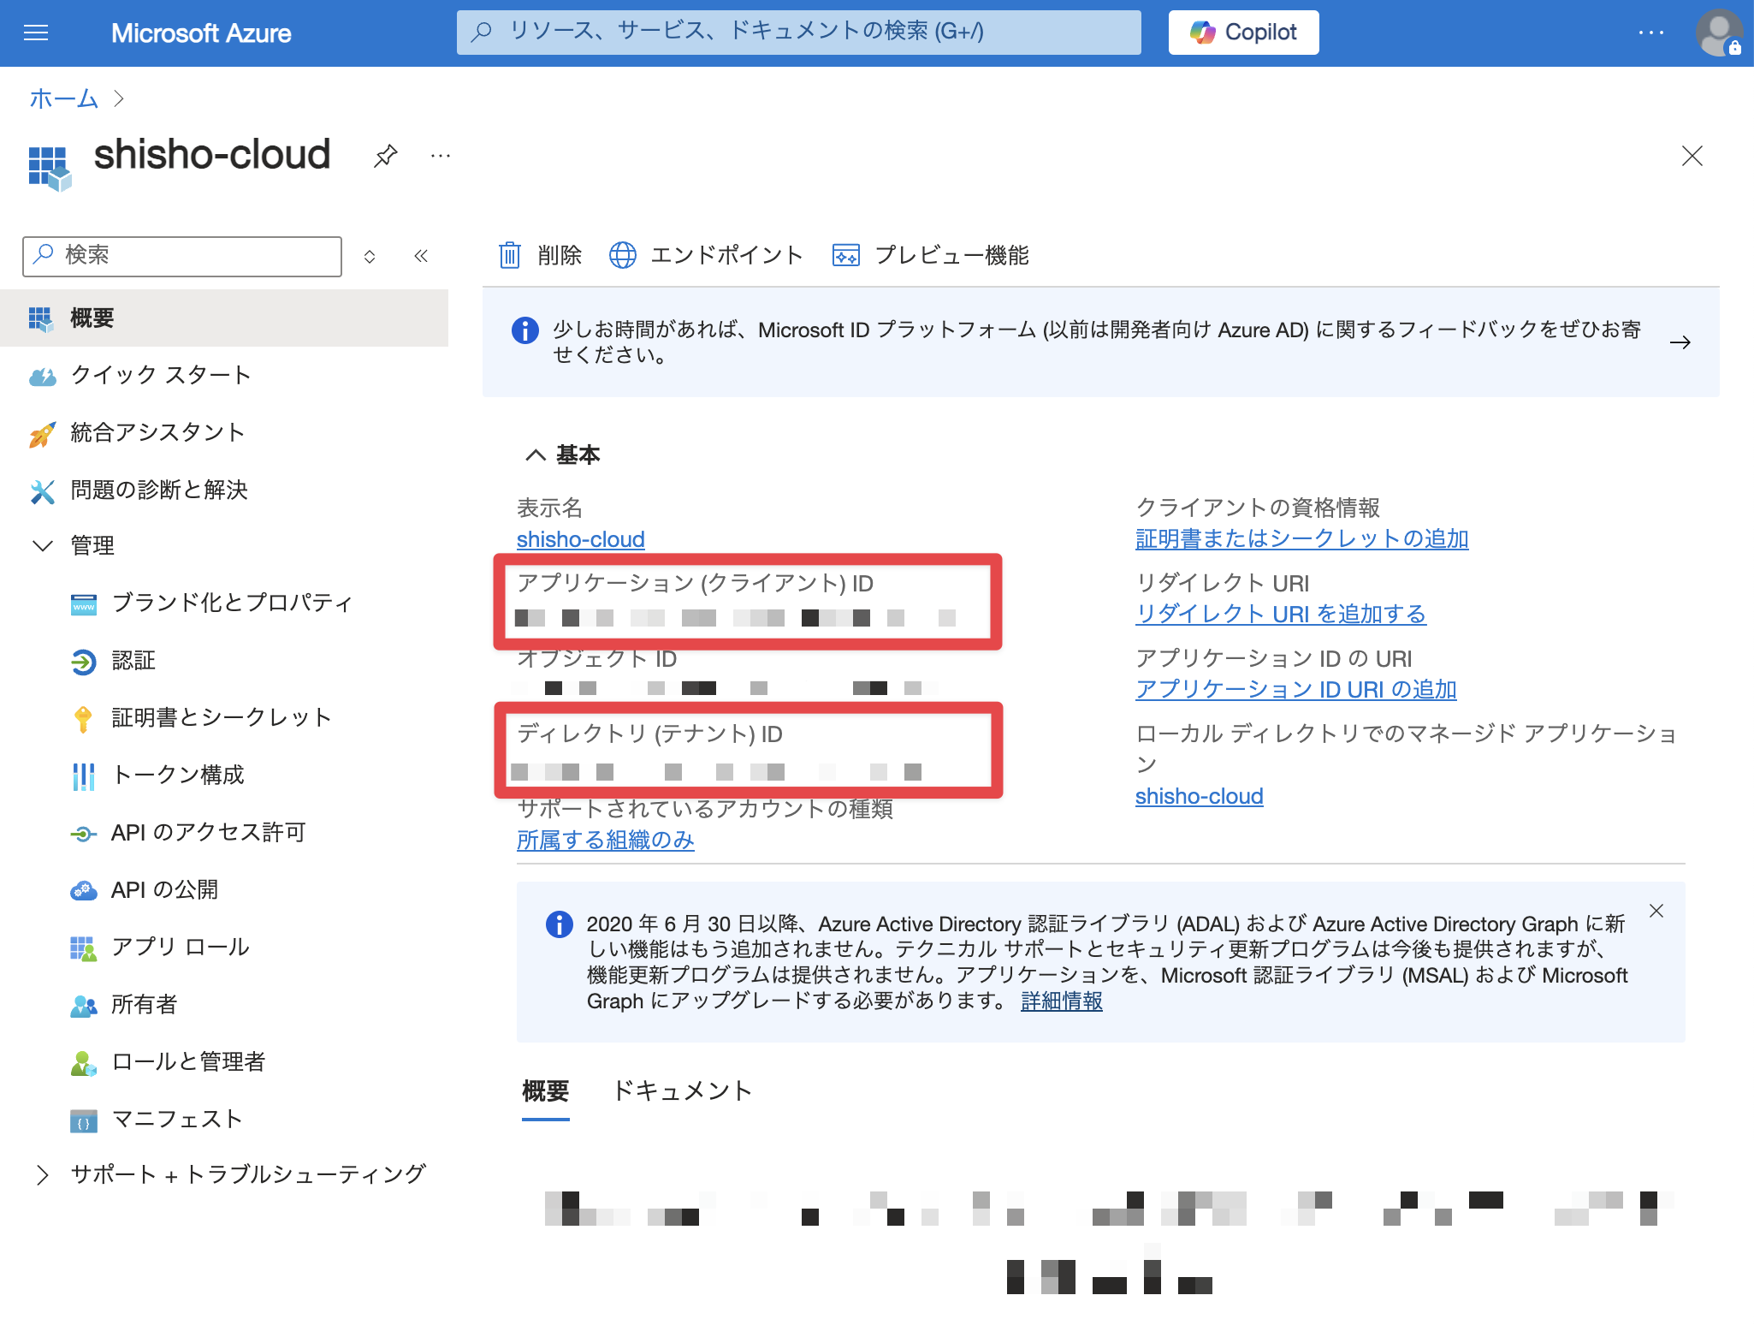Image resolution: width=1754 pixels, height=1325 pixels.
Task: Open the hamburger portal menu
Action: click(36, 33)
